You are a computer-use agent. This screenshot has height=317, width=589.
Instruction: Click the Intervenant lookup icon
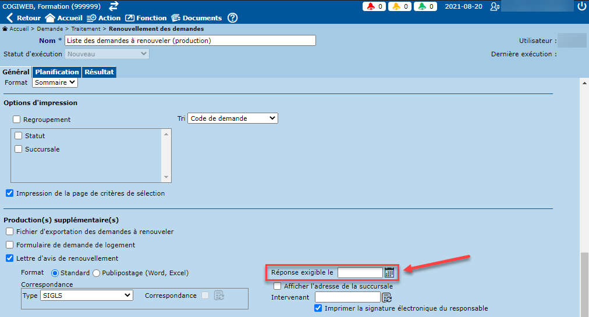tap(387, 297)
